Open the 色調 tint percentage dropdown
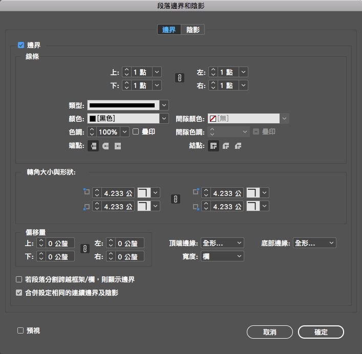362x354 pixels. tap(124, 132)
